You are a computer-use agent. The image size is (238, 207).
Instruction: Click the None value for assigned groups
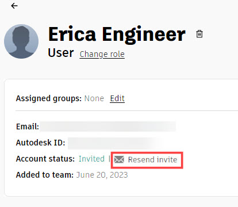94,98
